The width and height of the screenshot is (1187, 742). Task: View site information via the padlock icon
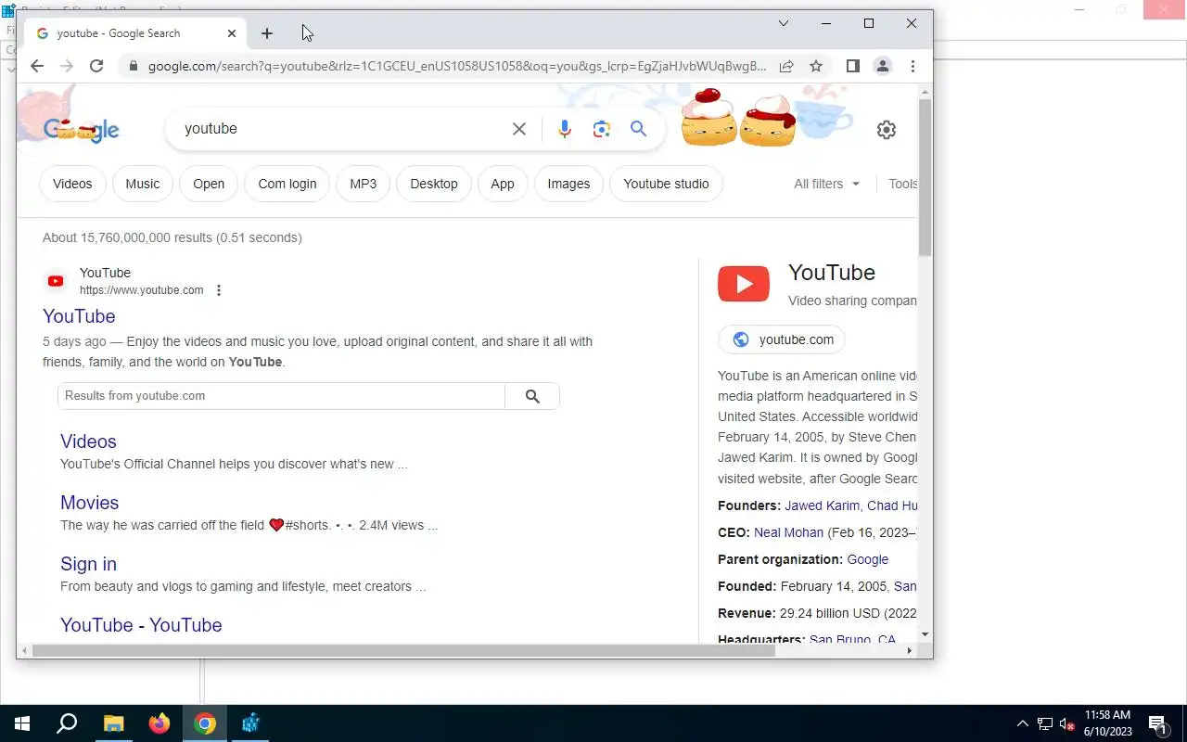point(134,66)
